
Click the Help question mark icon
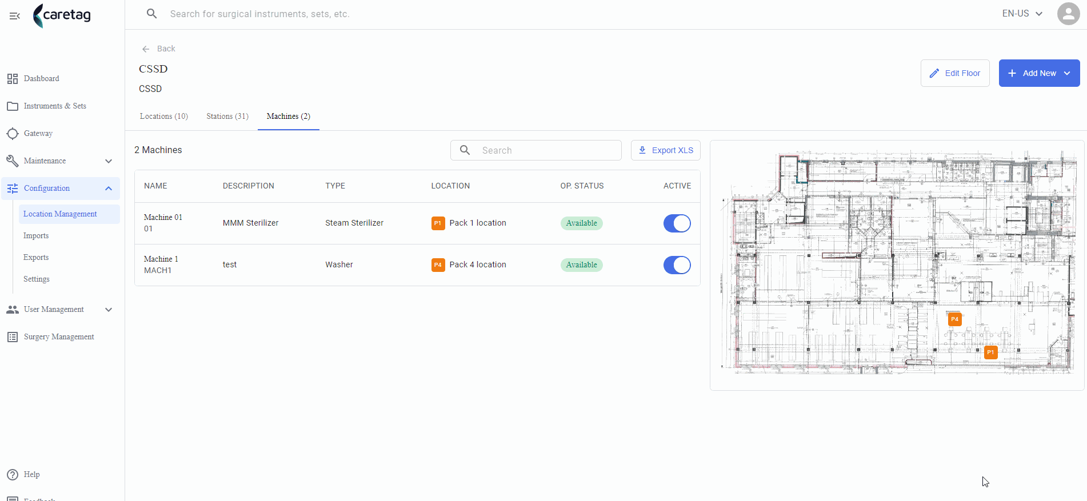click(12, 475)
